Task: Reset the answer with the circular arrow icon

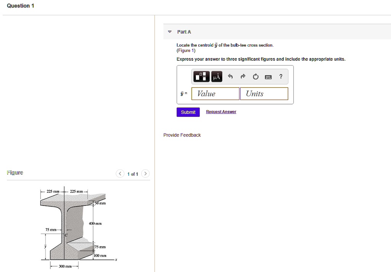Action: tap(255, 77)
